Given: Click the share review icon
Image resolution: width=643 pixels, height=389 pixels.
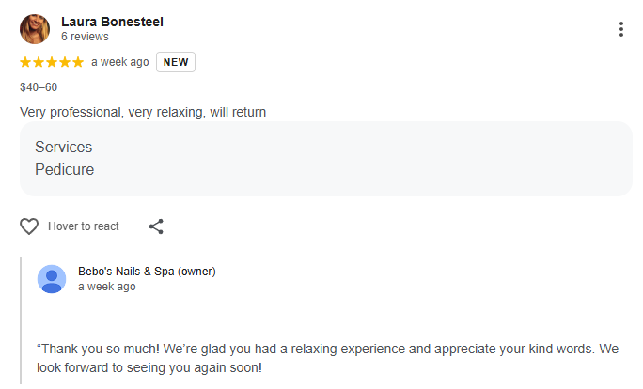Looking at the screenshot, I should coord(157,226).
